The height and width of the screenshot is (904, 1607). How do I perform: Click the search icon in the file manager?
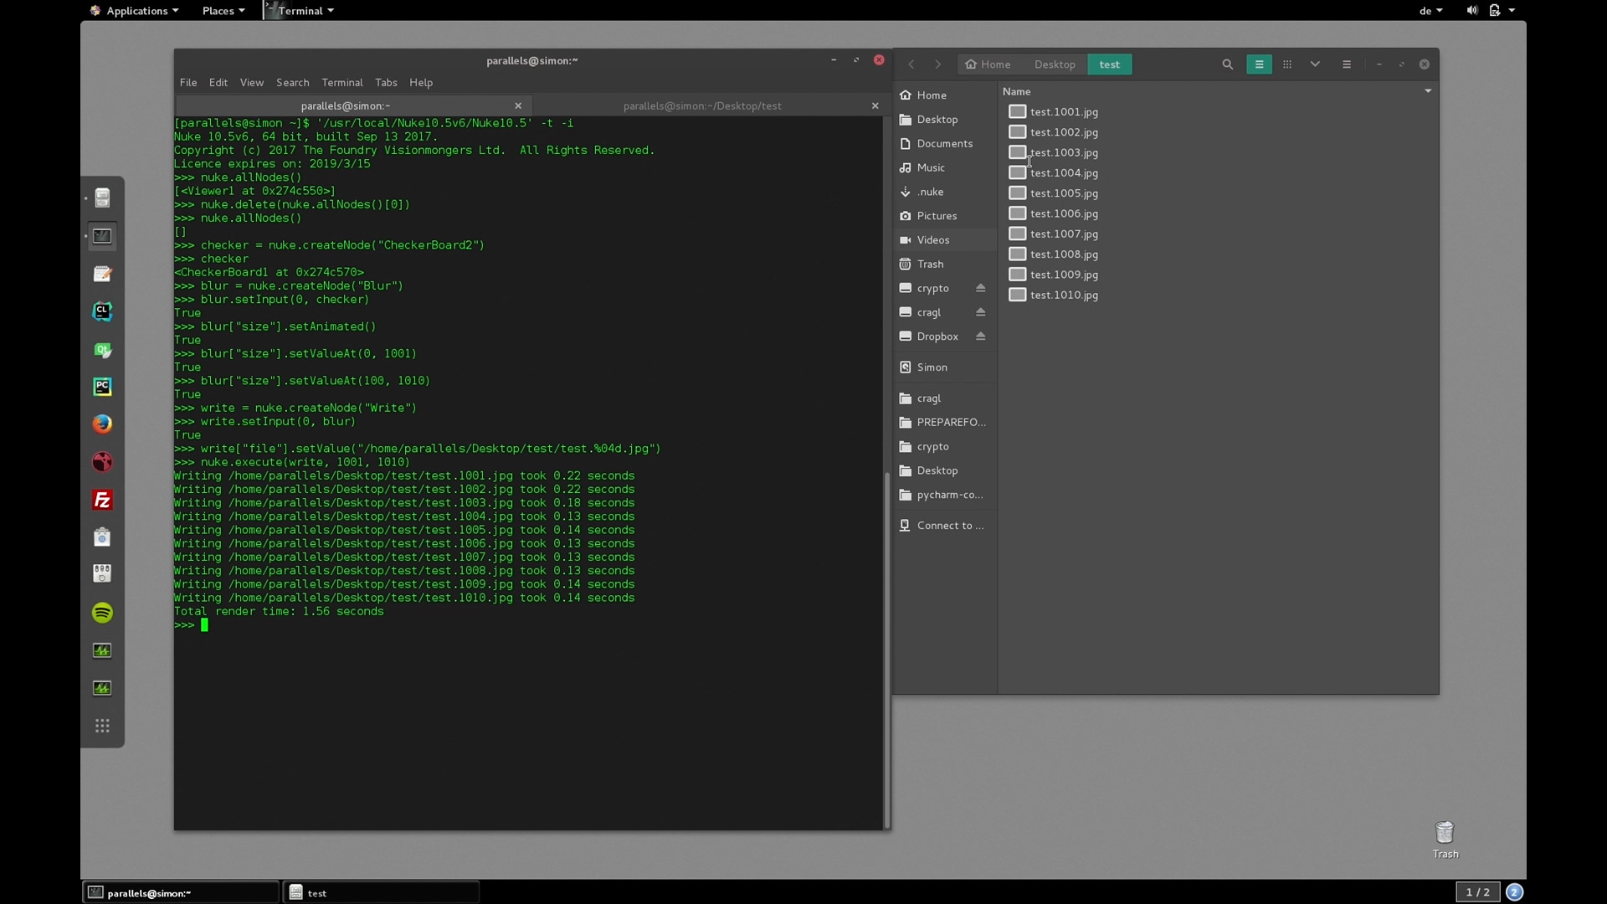coord(1228,64)
